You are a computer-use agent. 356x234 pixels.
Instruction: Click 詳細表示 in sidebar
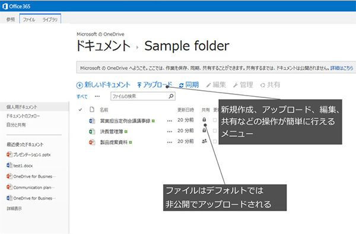(x=14, y=208)
